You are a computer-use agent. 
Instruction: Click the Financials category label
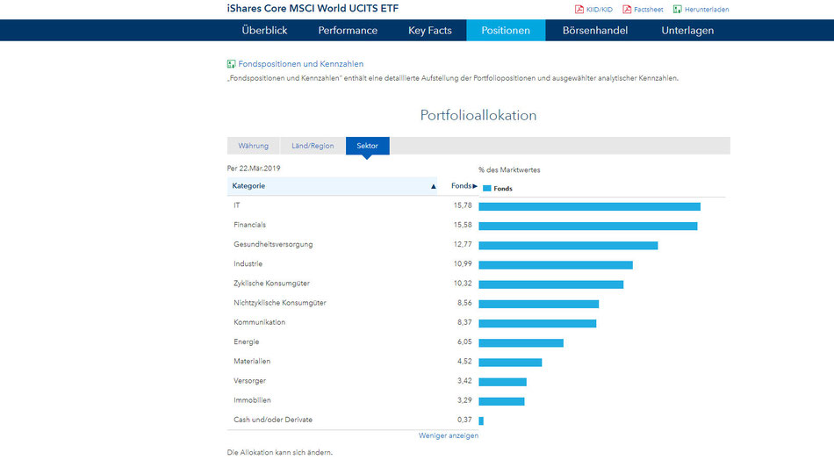(249, 225)
